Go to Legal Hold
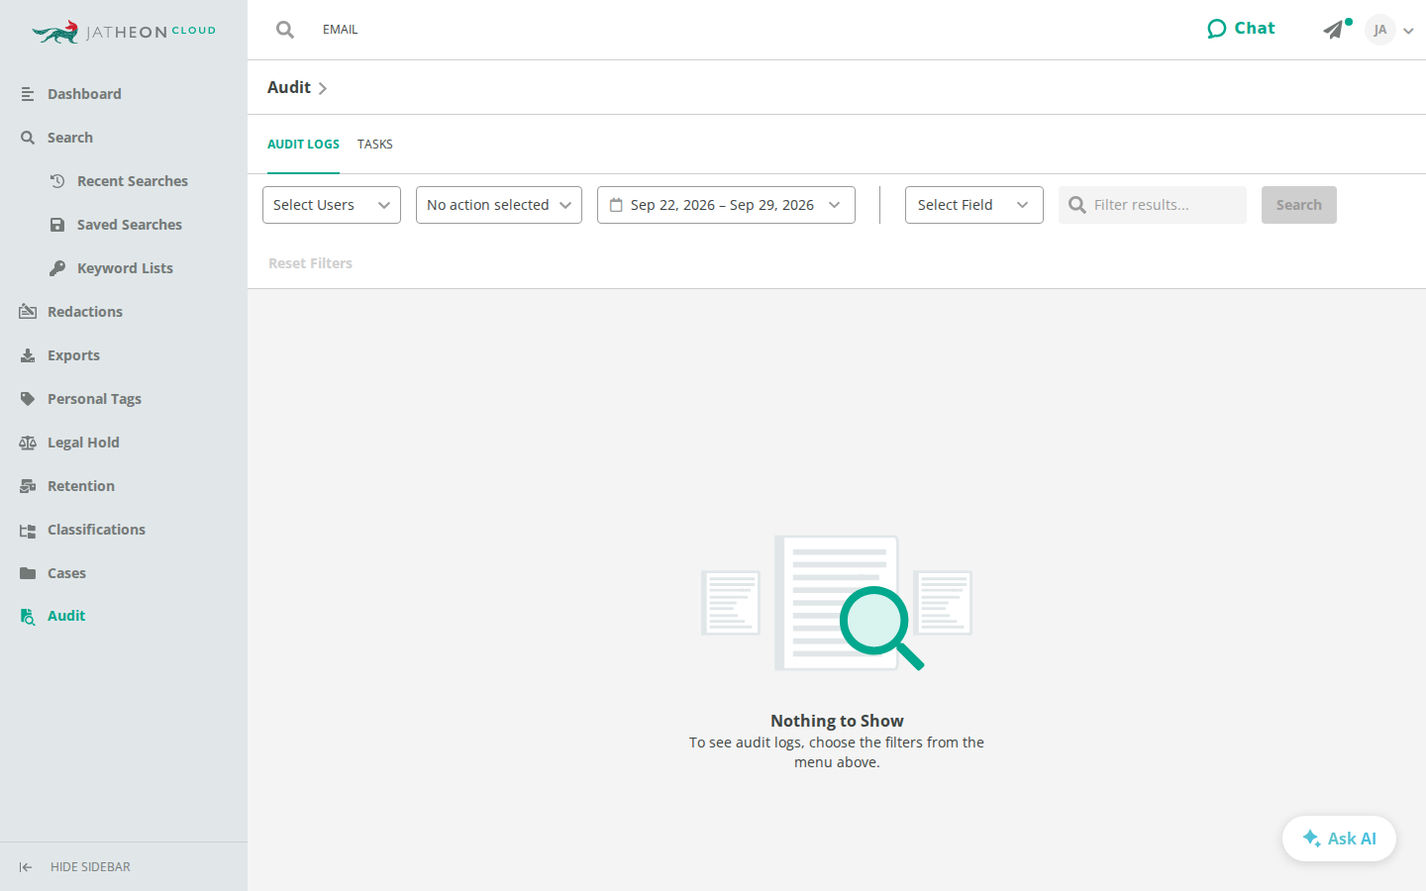Screen dimensions: 1426x891 click(x=83, y=443)
